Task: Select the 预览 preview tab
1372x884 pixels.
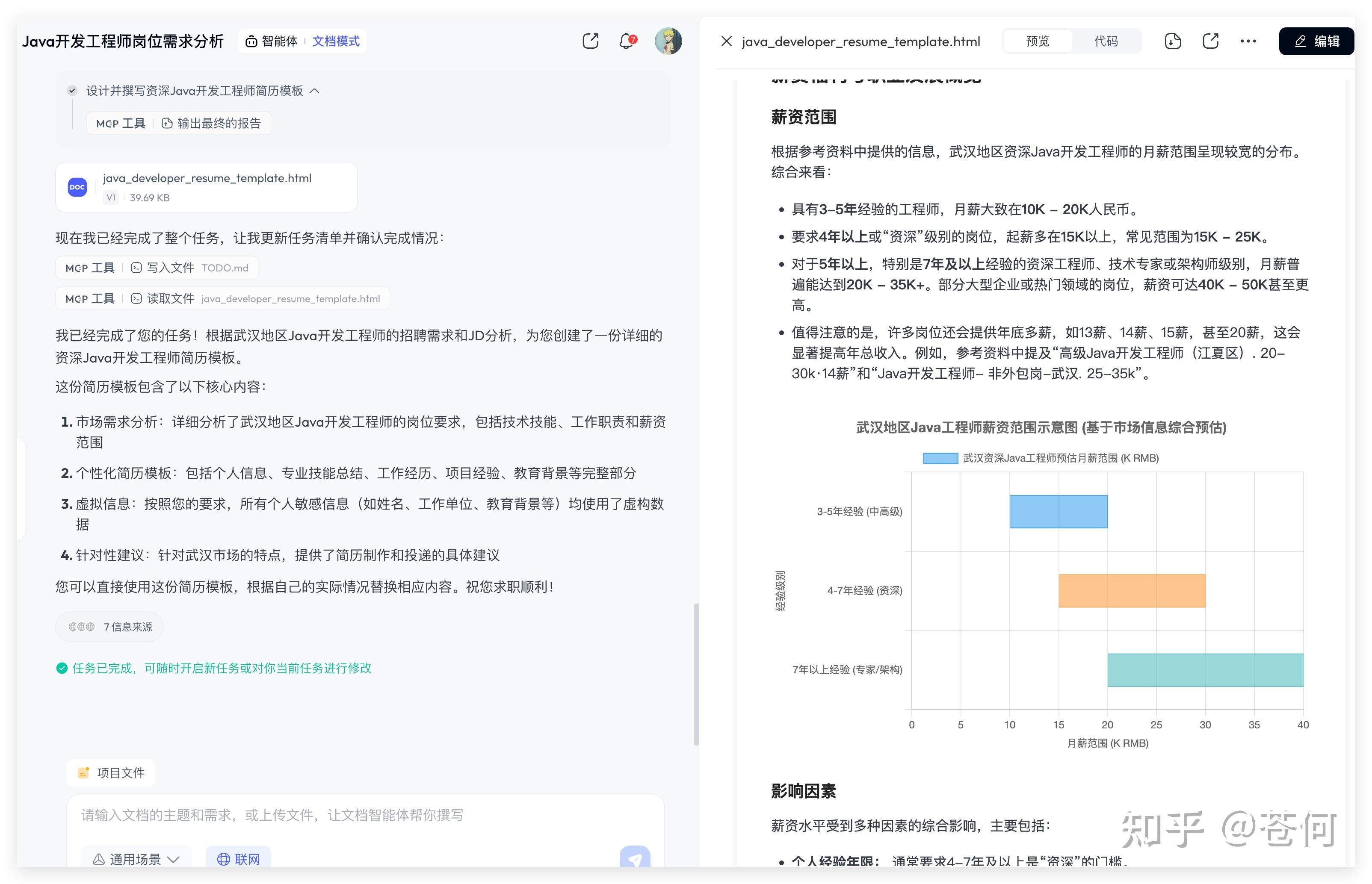Action: [x=1037, y=41]
